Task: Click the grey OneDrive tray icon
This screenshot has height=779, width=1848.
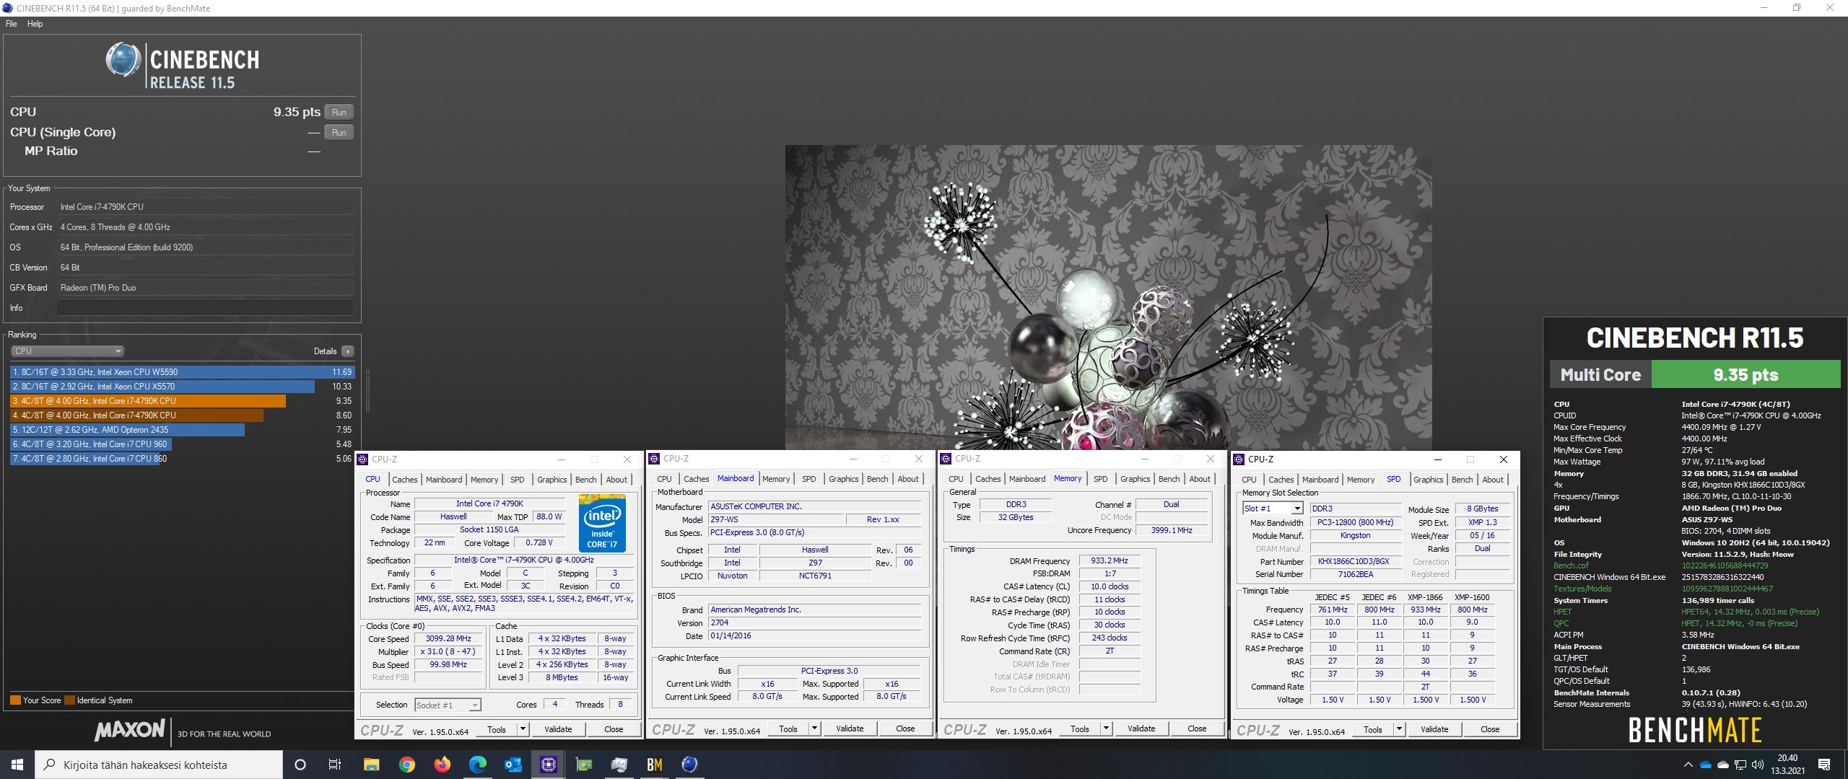Action: click(1723, 765)
